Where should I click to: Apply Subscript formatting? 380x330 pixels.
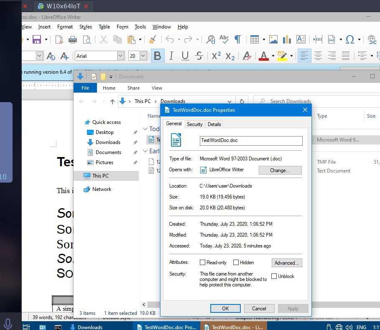[230, 57]
